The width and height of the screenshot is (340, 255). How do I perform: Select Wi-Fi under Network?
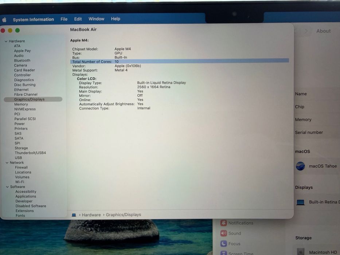tap(20, 182)
